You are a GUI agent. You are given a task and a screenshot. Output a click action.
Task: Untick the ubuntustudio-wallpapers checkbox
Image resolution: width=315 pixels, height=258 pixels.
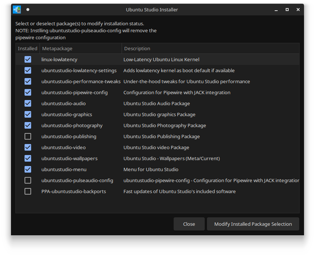tap(28, 158)
